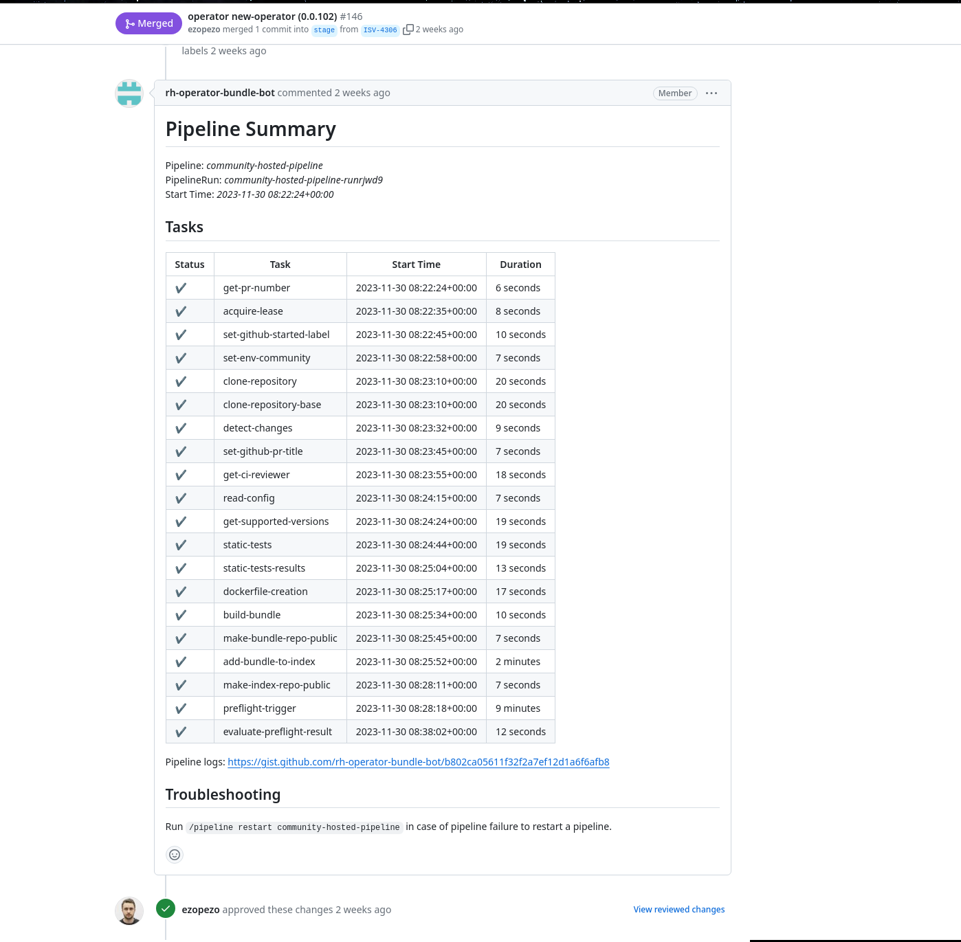Select start time 08:38:02 for evaluate-preflight-result

pos(417,732)
